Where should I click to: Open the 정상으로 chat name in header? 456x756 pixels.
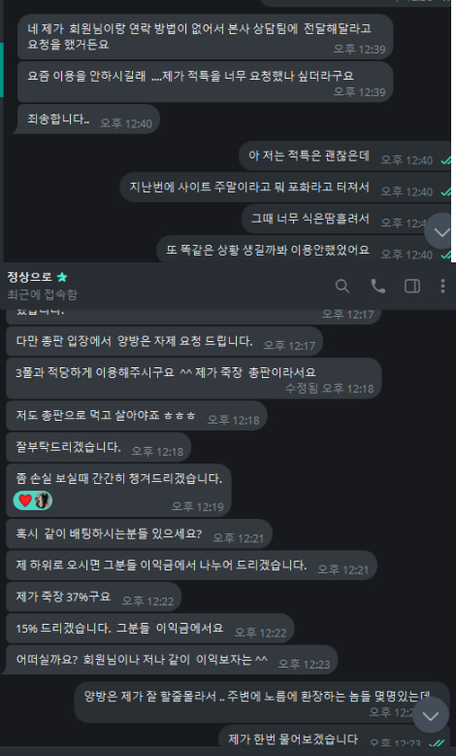pyautogui.click(x=29, y=277)
